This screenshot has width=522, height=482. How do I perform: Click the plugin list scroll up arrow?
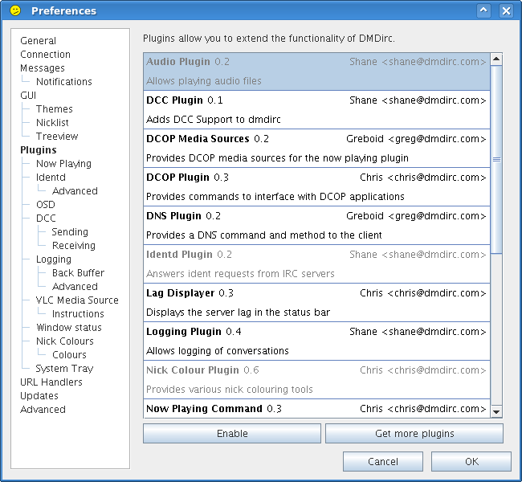tap(496, 59)
